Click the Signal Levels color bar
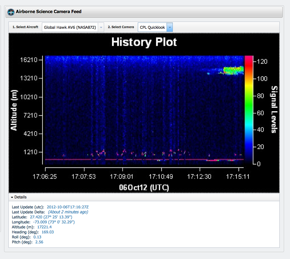Image resolution: width=290 pixels, height=259 pixels. click(x=248, y=109)
